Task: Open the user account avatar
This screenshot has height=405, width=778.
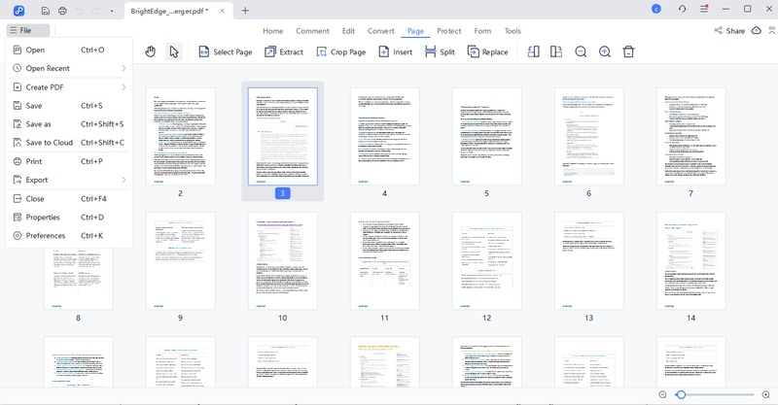Action: point(655,9)
